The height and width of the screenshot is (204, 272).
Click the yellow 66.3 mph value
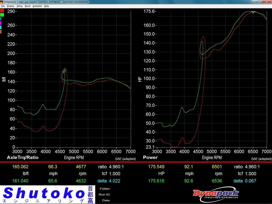tap(53, 167)
